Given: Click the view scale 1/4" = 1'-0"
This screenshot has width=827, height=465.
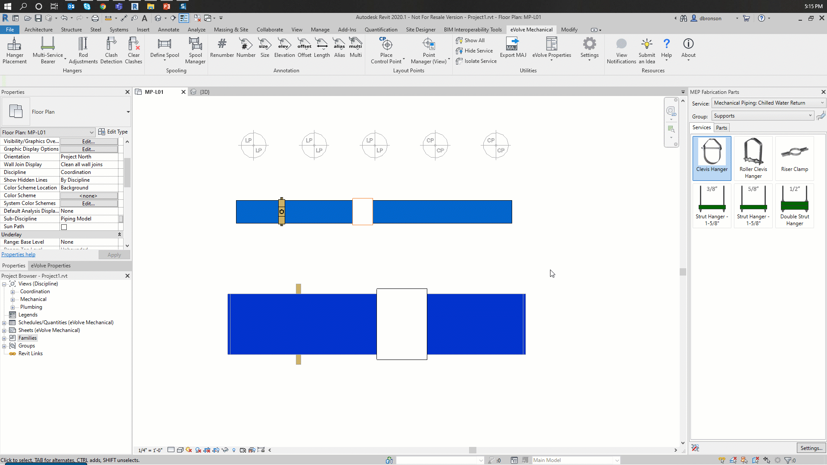Looking at the screenshot, I should pyautogui.click(x=150, y=450).
